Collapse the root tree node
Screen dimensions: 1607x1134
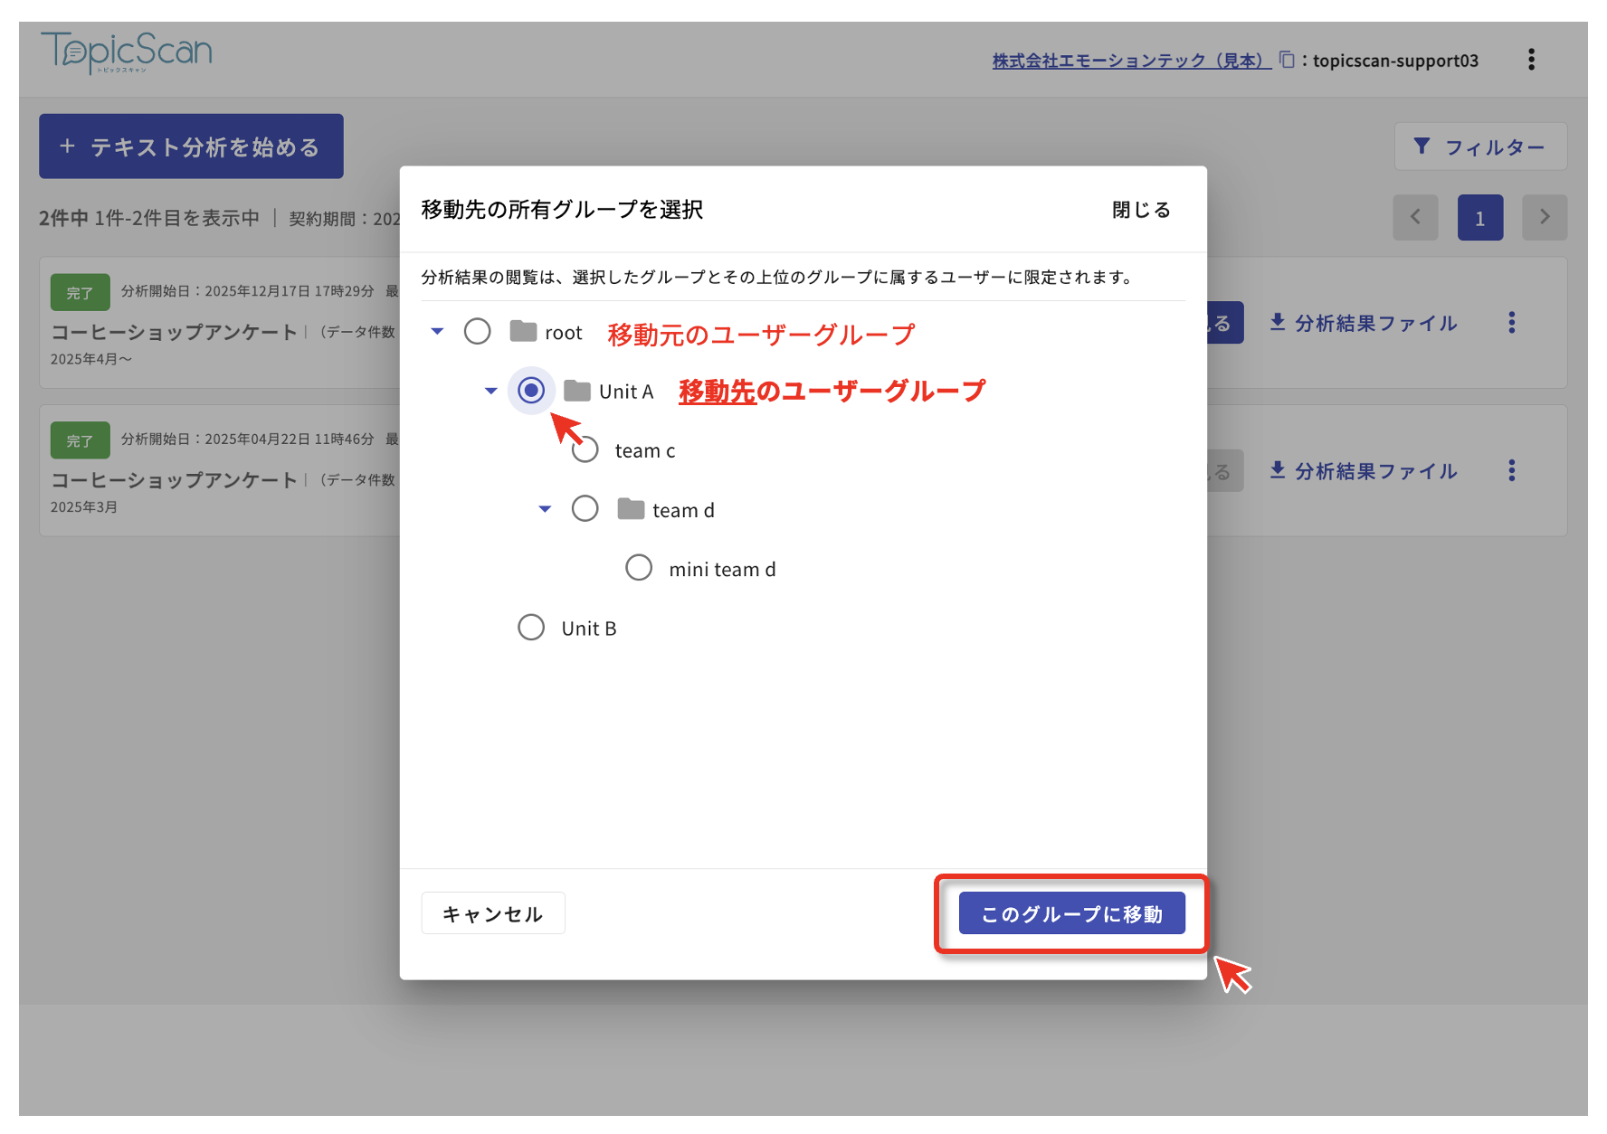coord(437,332)
